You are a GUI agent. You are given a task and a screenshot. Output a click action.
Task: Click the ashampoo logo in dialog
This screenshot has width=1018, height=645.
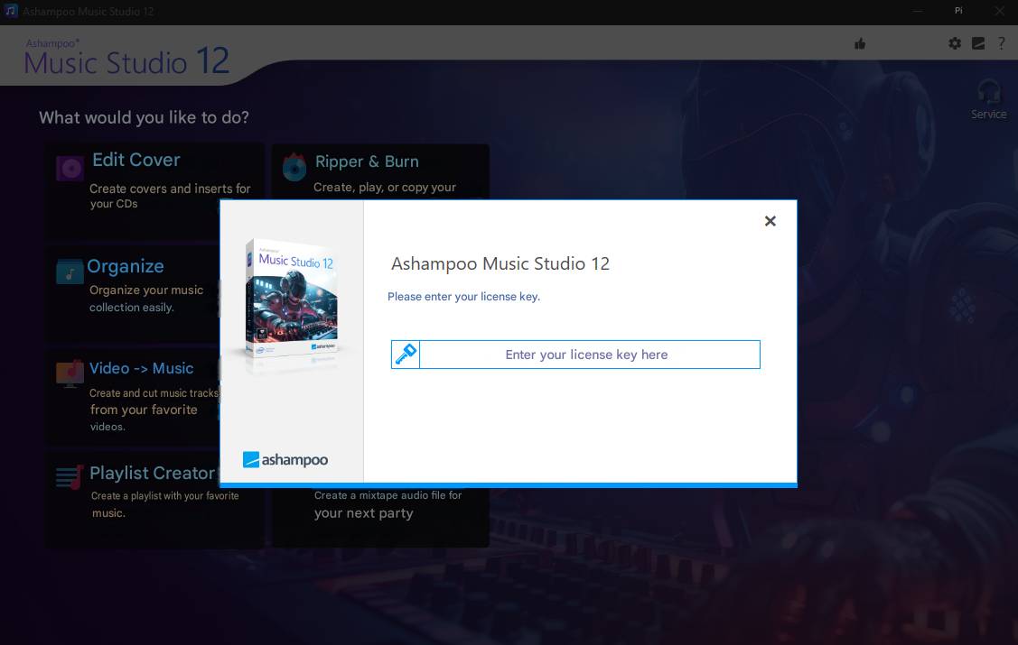(285, 459)
